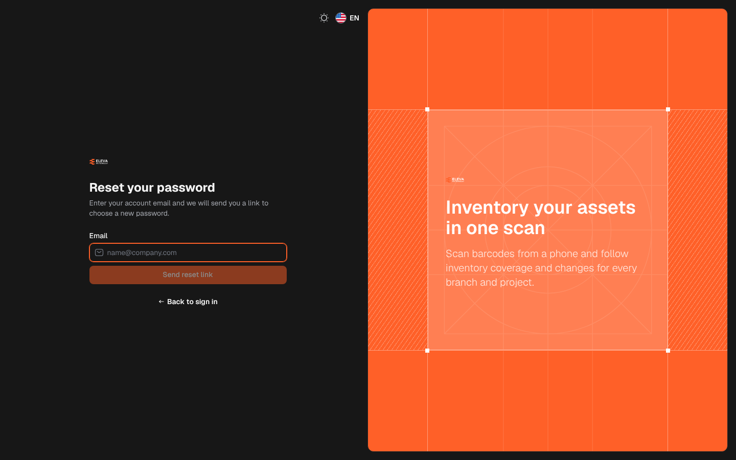The height and width of the screenshot is (460, 736).
Task: Click the Eleva logo above the heading
Action: click(99, 162)
